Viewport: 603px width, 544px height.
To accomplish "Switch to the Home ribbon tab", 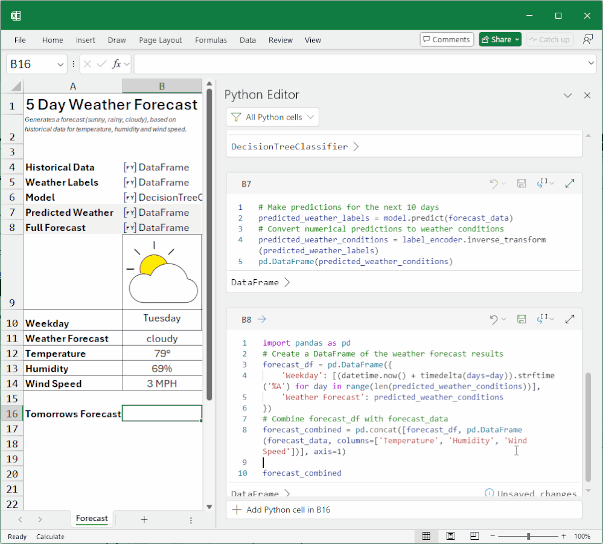I will (53, 40).
